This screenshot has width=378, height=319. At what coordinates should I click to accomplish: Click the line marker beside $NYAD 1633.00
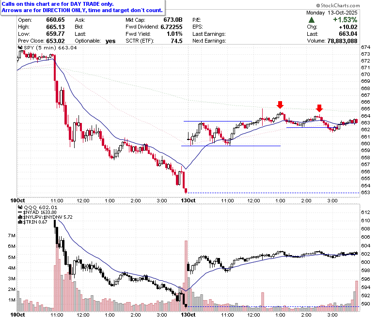coord(20,212)
